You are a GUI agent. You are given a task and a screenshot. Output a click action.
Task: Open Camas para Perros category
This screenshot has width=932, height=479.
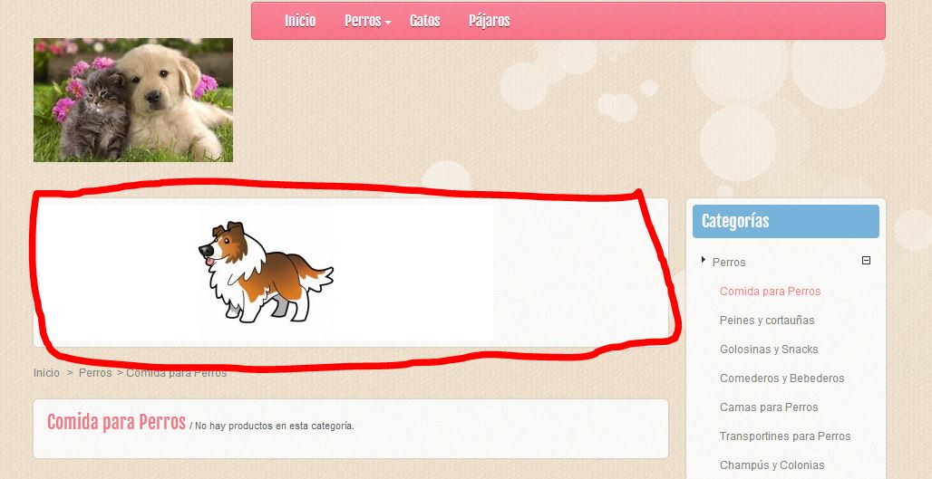pyautogui.click(x=769, y=407)
